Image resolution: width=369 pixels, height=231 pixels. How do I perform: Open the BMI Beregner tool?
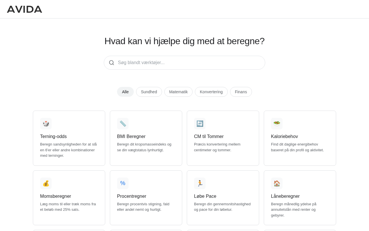(x=146, y=138)
